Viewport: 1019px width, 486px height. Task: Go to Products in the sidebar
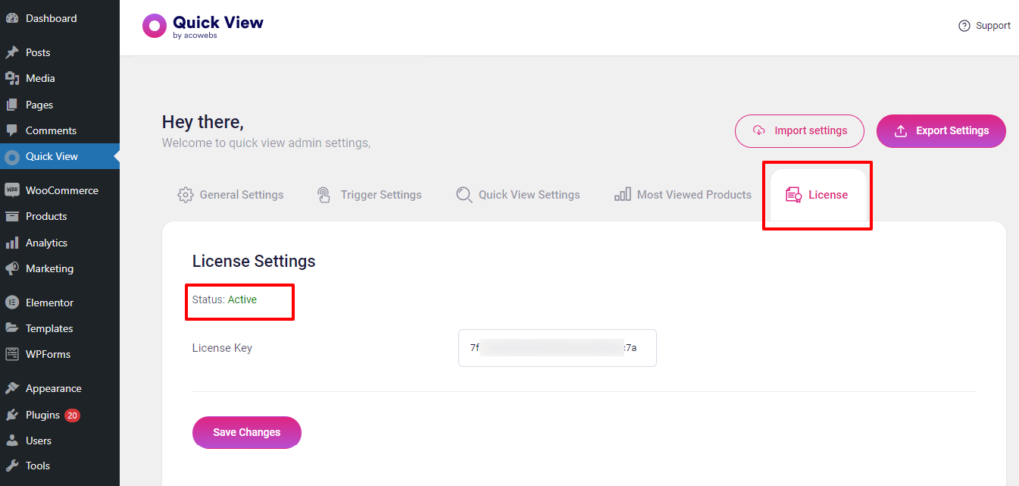(60, 216)
